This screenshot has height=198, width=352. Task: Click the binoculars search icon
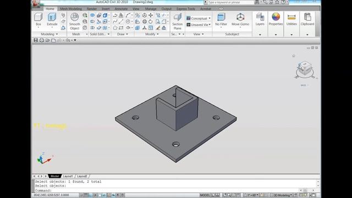point(257,2)
